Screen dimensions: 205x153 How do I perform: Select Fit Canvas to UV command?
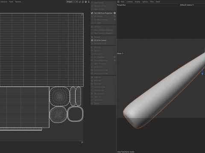(x=103, y=44)
